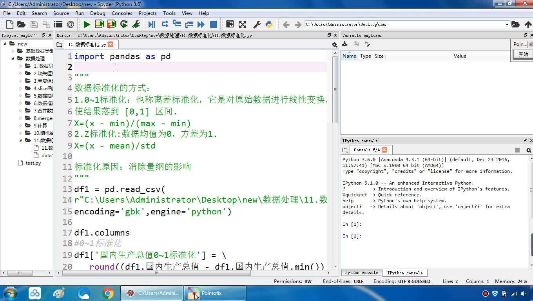Click the Open file folder icon
The height and width of the screenshot is (301, 533).
(x=22, y=24)
